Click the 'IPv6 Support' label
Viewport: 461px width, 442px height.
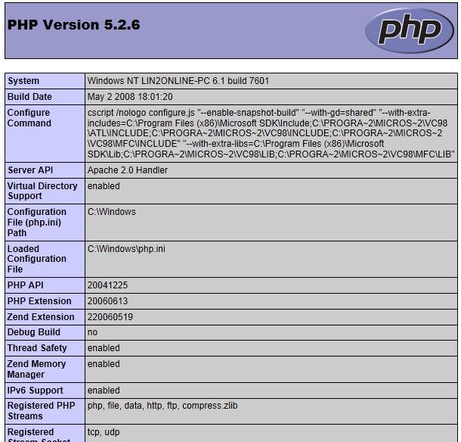click(36, 391)
